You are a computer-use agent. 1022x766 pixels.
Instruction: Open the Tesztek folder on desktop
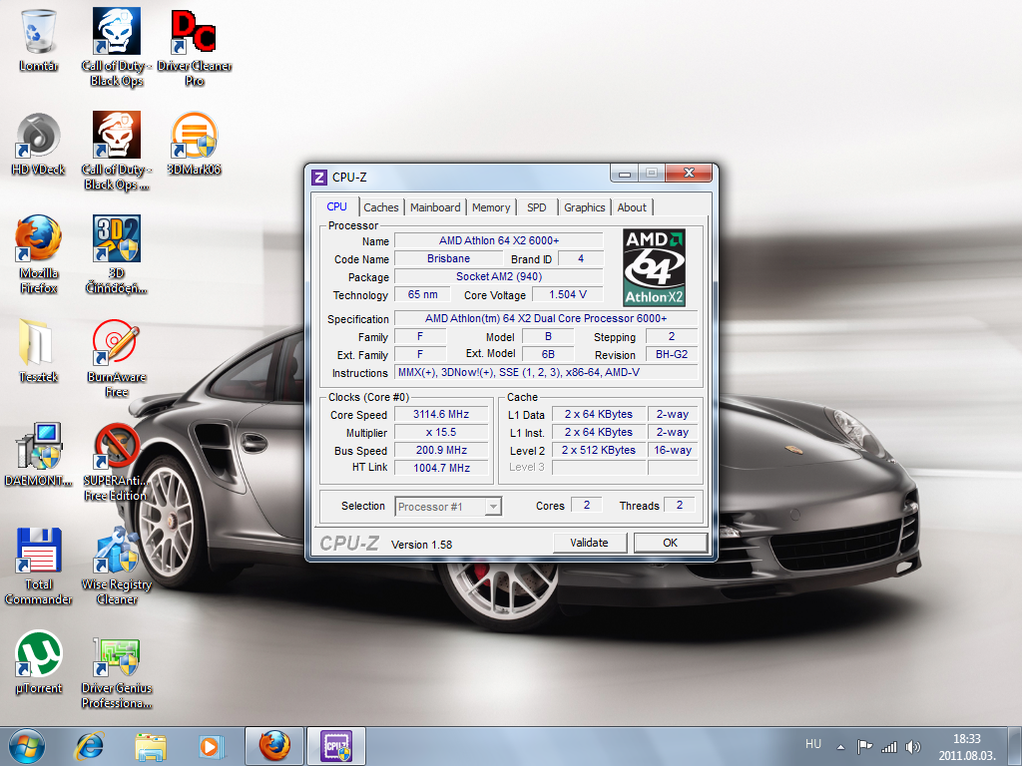39,345
